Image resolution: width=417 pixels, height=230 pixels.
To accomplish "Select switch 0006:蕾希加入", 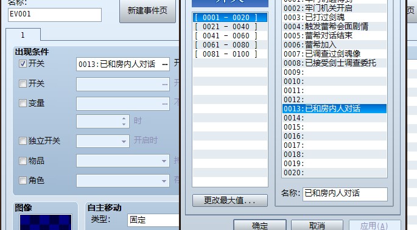I will pos(334,44).
